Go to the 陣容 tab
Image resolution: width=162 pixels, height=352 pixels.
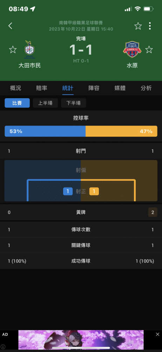tap(94, 88)
